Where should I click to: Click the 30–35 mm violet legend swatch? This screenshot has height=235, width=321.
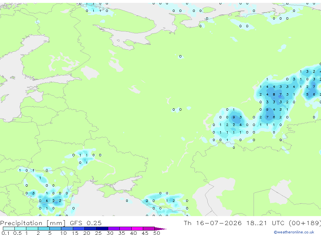pyautogui.click(x=114, y=229)
